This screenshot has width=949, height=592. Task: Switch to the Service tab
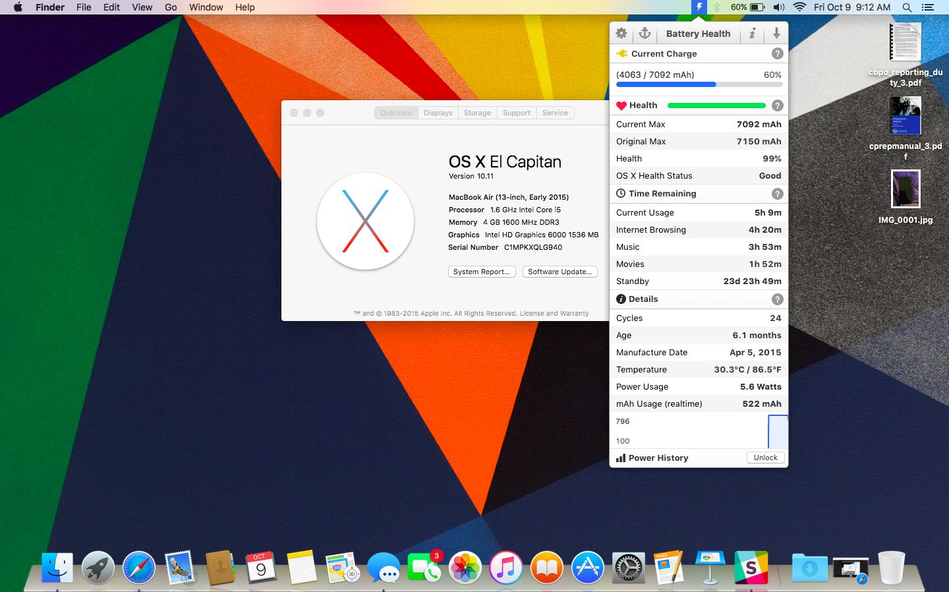(x=555, y=113)
